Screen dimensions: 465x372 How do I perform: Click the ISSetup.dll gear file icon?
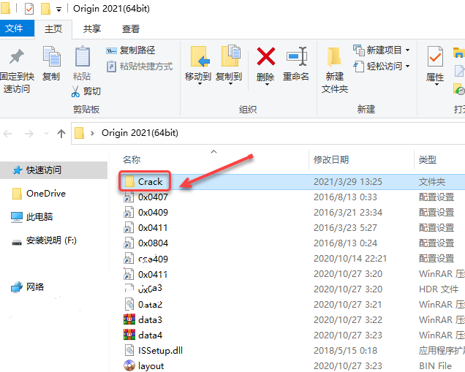[x=129, y=350]
